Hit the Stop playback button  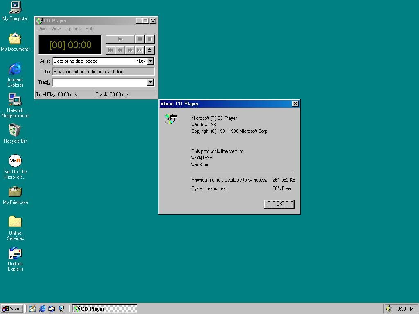(x=150, y=39)
